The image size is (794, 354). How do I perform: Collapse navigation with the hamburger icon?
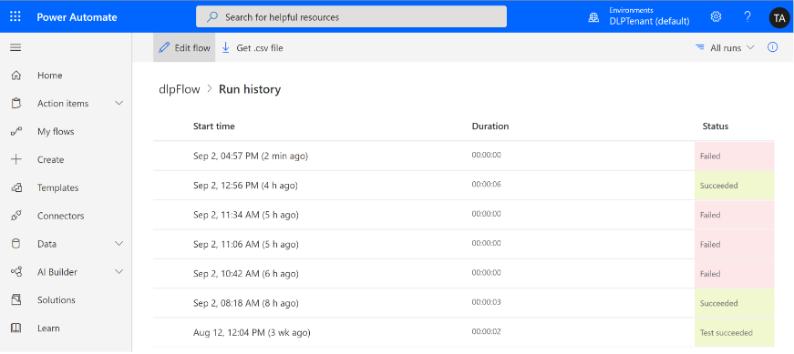point(15,47)
